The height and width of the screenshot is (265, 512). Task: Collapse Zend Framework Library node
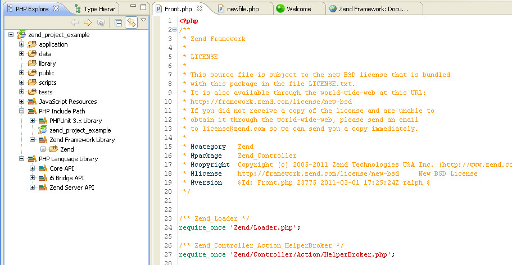32,140
